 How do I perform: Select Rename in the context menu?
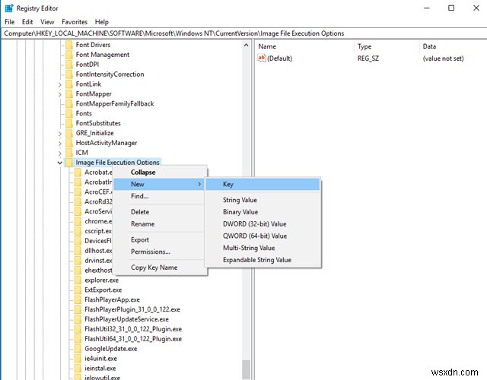pyautogui.click(x=160, y=224)
